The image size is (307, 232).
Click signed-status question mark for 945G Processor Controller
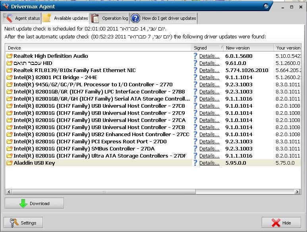(195, 84)
